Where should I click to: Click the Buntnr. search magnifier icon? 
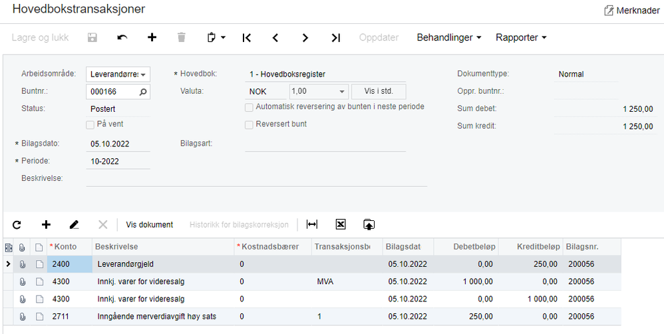(x=142, y=91)
